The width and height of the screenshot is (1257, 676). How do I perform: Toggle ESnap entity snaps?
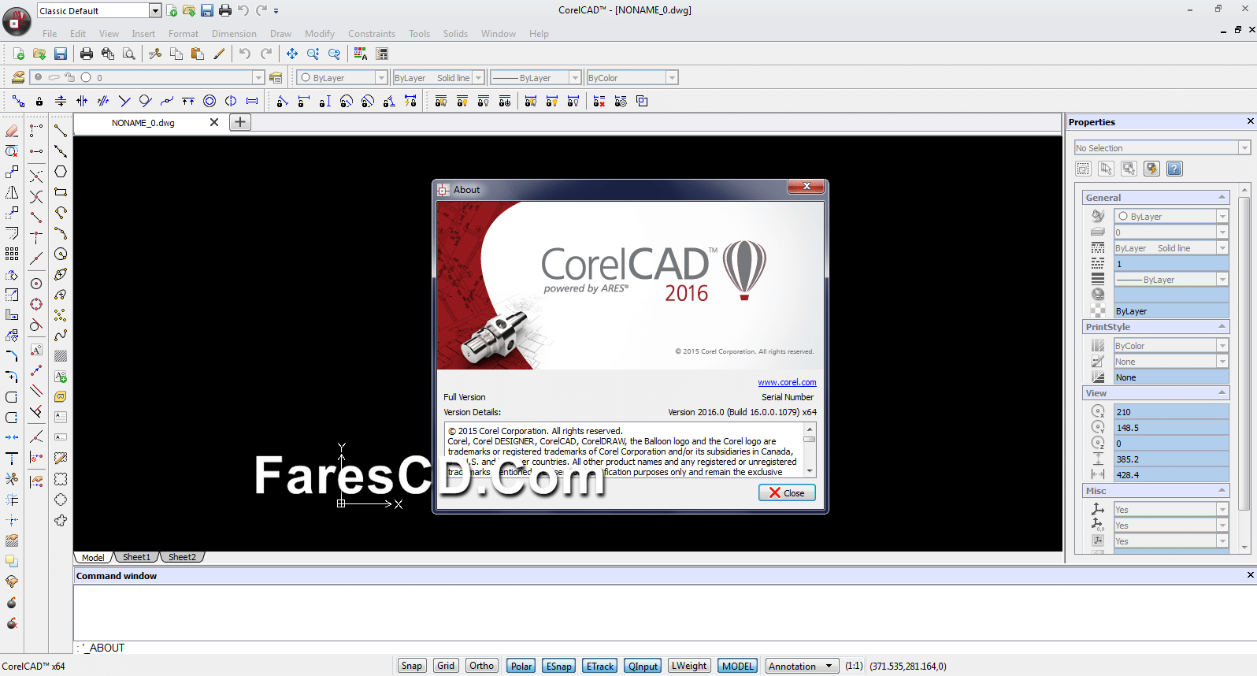pos(559,666)
